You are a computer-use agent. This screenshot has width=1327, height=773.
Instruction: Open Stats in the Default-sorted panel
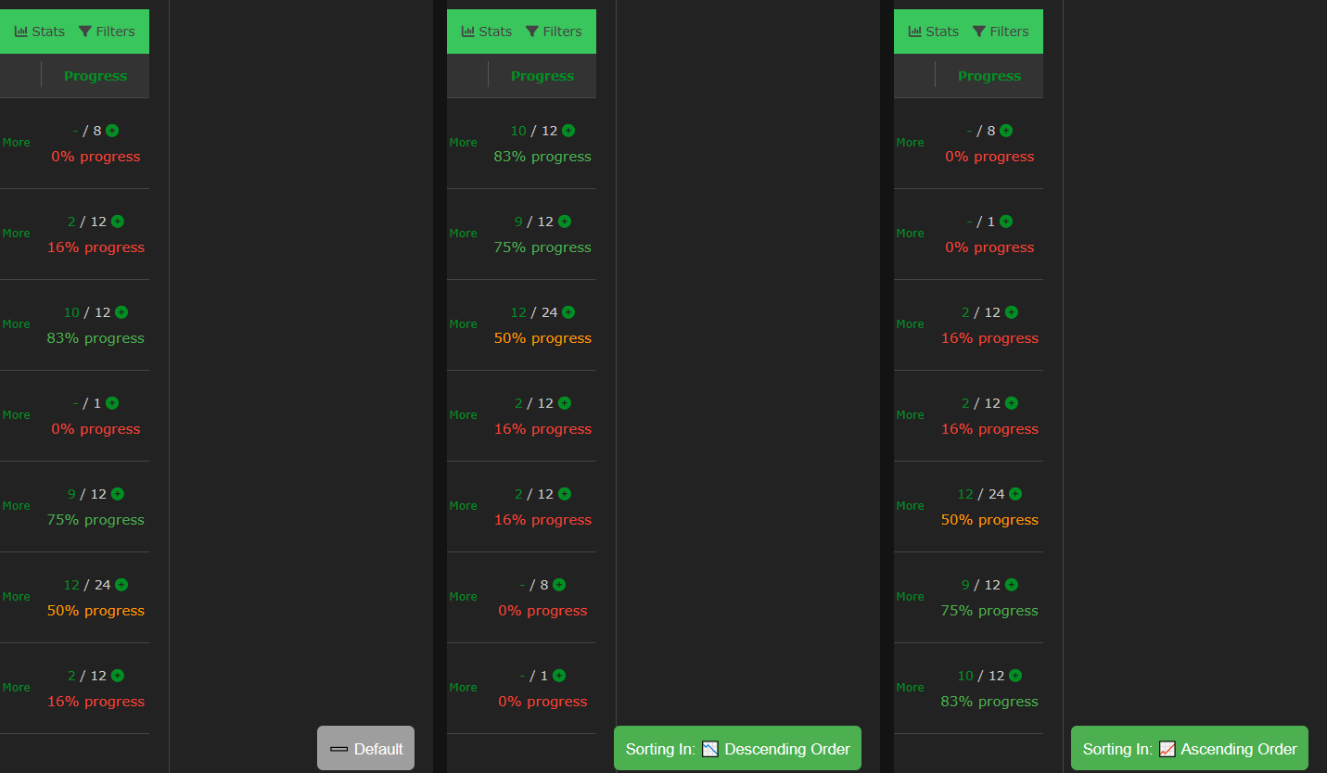pos(40,32)
